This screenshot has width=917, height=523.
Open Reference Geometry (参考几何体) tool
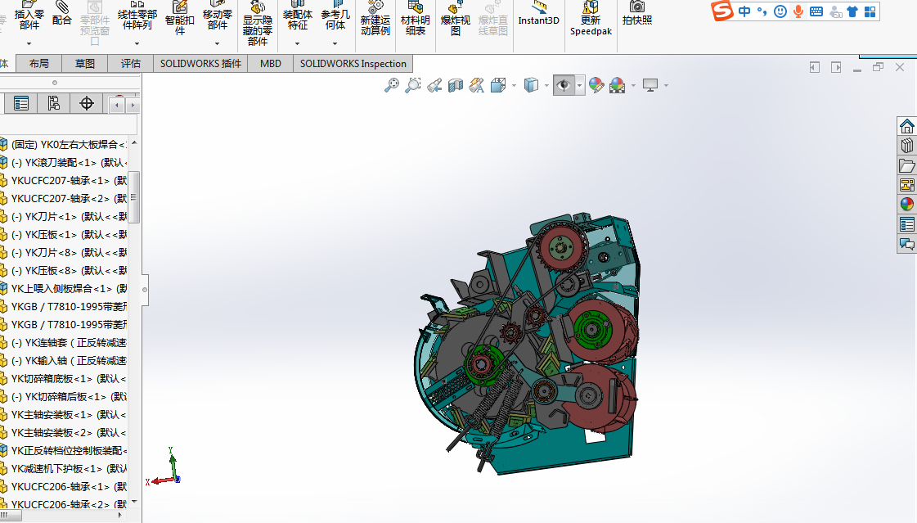point(335,16)
